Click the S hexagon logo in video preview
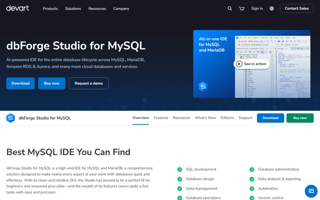The height and width of the screenshot is (200, 320). [203, 87]
